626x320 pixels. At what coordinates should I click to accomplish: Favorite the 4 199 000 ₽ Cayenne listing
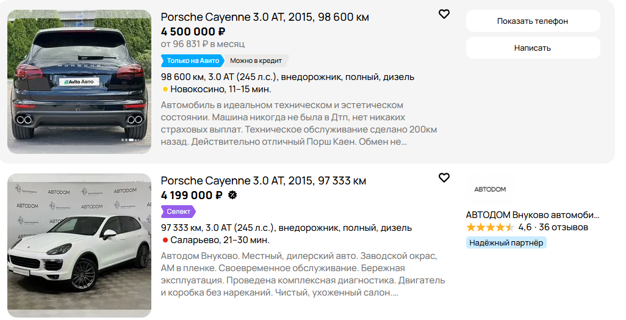(x=444, y=178)
